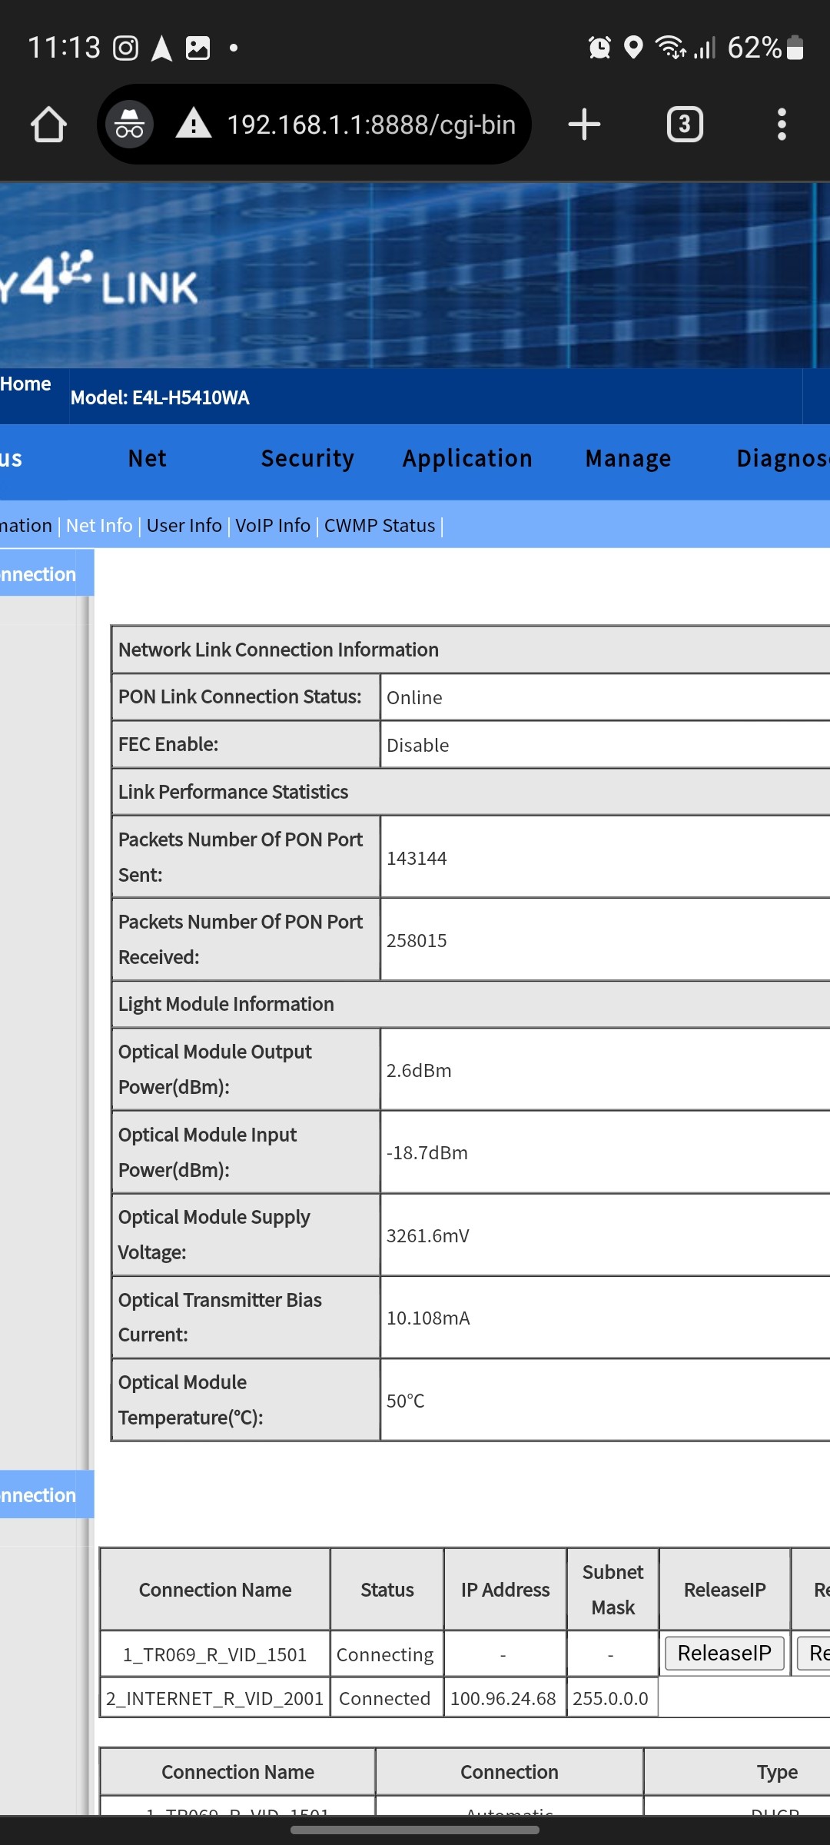Tap the insecure site warning triangle
830x1845 pixels.
pyautogui.click(x=194, y=125)
